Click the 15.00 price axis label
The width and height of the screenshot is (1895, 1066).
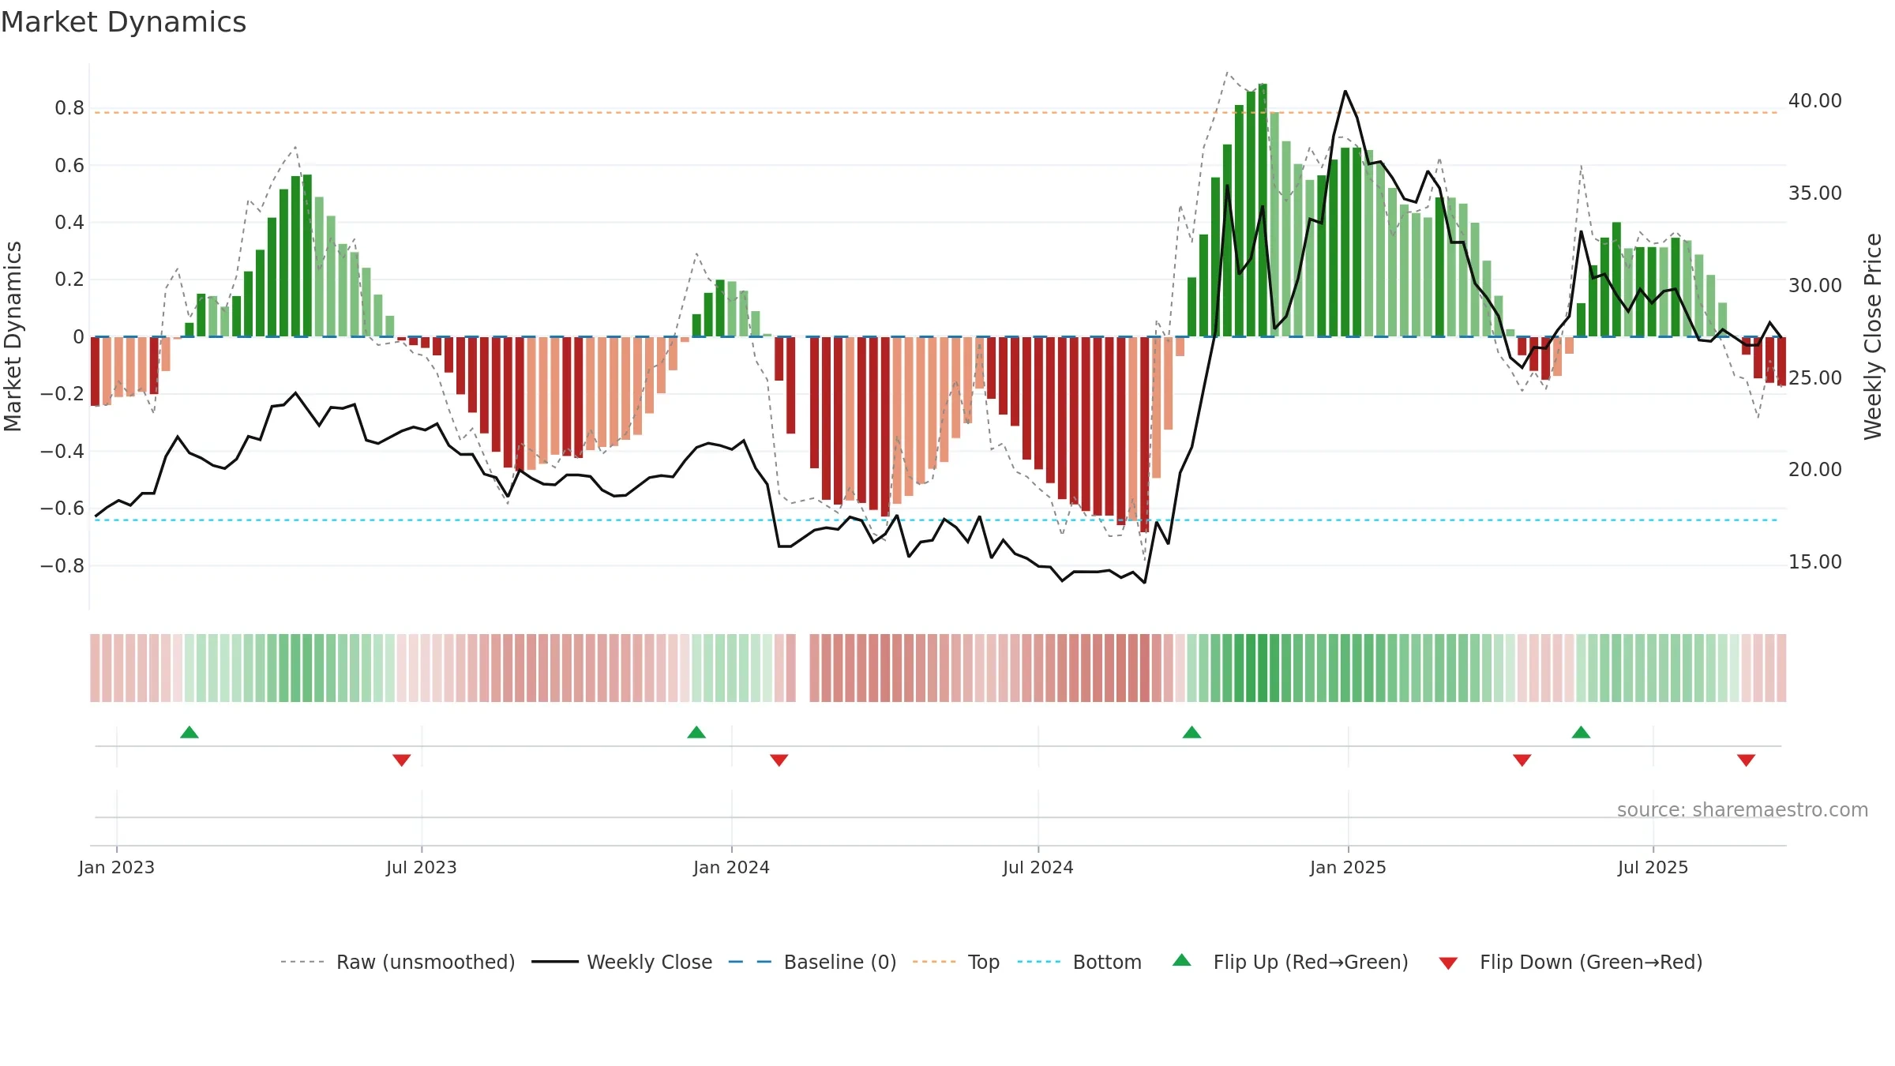pyautogui.click(x=1815, y=562)
